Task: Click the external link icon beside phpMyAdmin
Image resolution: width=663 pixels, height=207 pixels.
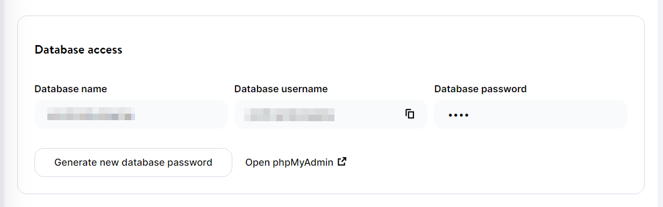Action: coord(342,161)
